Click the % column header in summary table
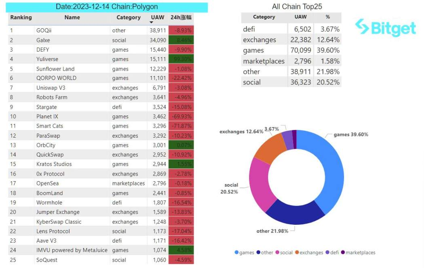 [328, 17]
